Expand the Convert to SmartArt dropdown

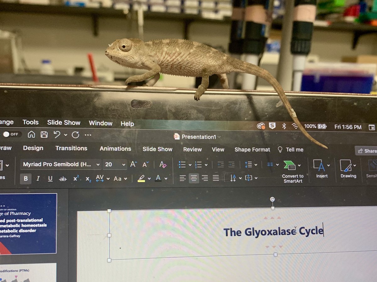point(299,165)
